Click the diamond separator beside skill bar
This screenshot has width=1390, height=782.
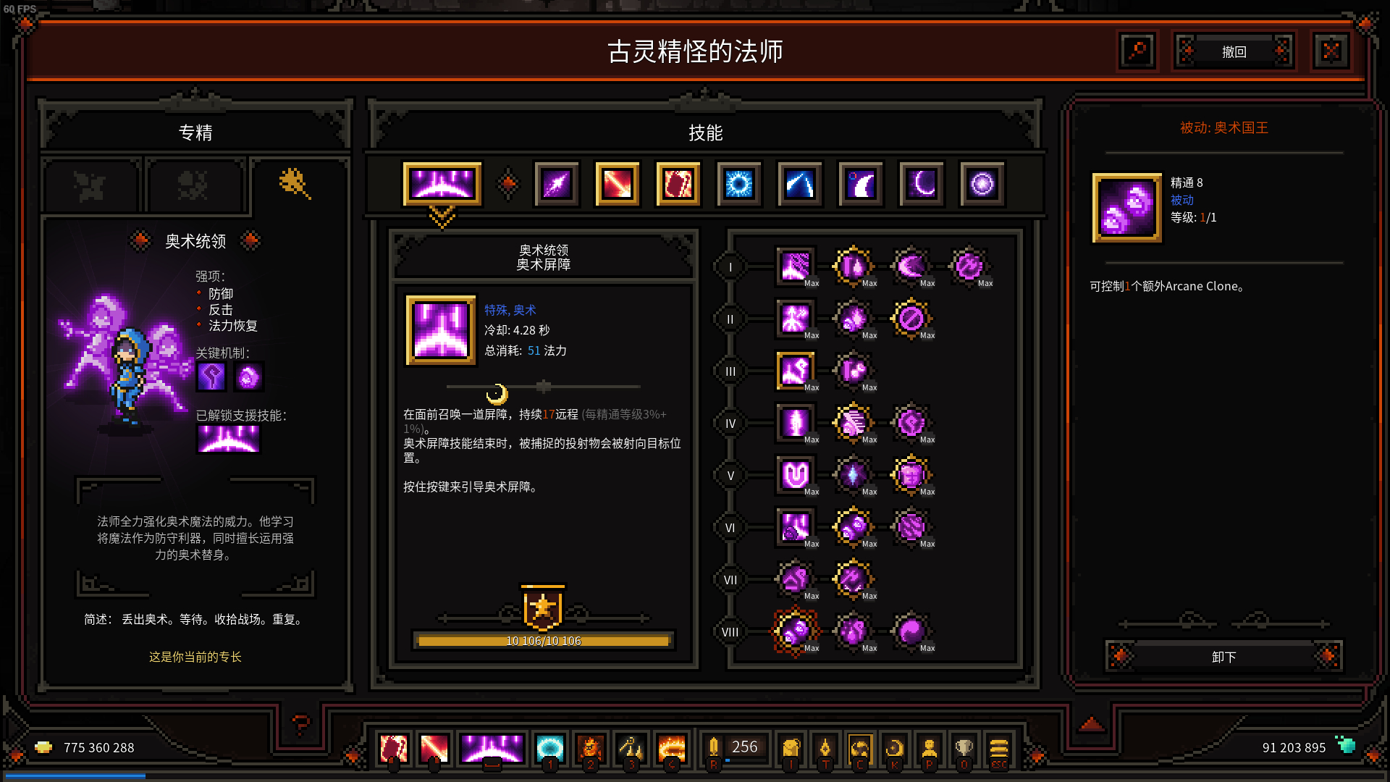[x=507, y=184]
